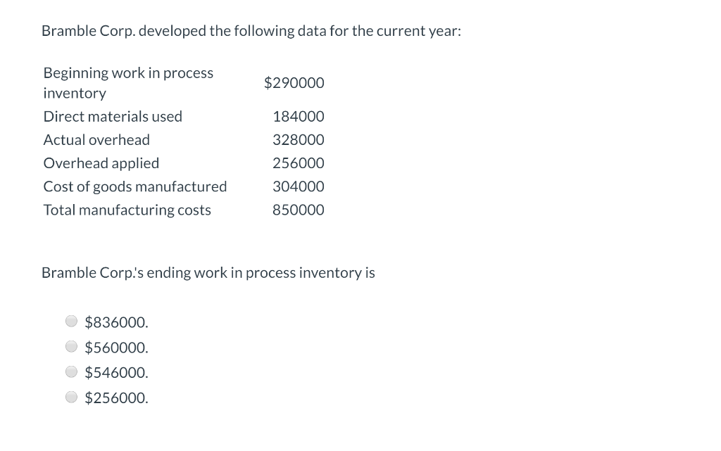
Task: Click the Direct materials used label
Action: (113, 116)
